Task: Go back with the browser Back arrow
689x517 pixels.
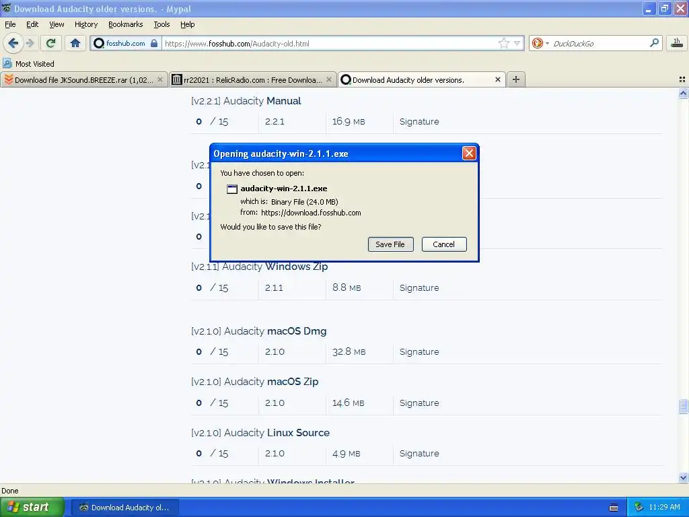Action: (13, 43)
